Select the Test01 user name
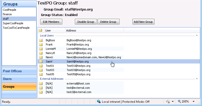 [50, 66]
